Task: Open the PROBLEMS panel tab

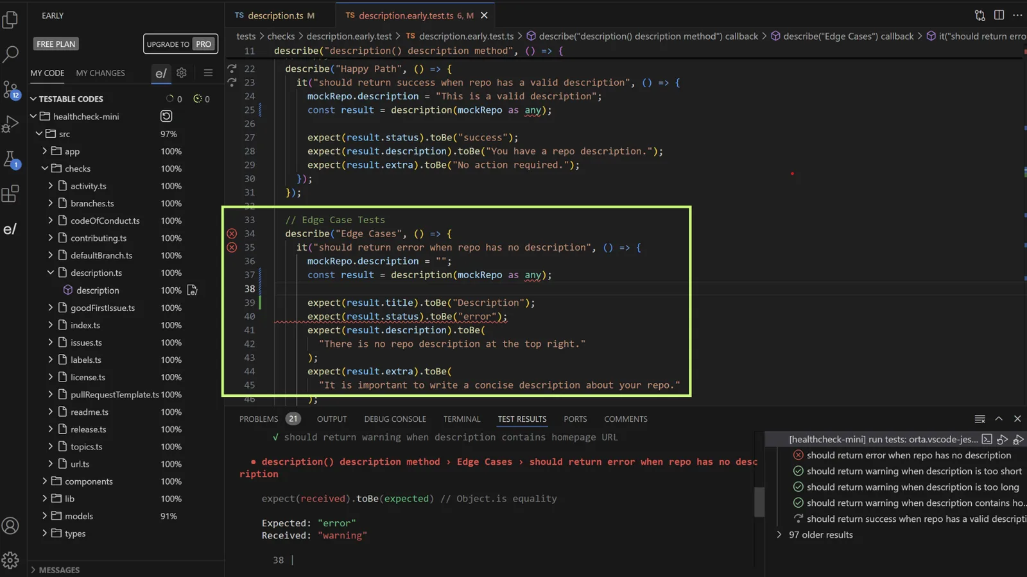Action: (259, 419)
